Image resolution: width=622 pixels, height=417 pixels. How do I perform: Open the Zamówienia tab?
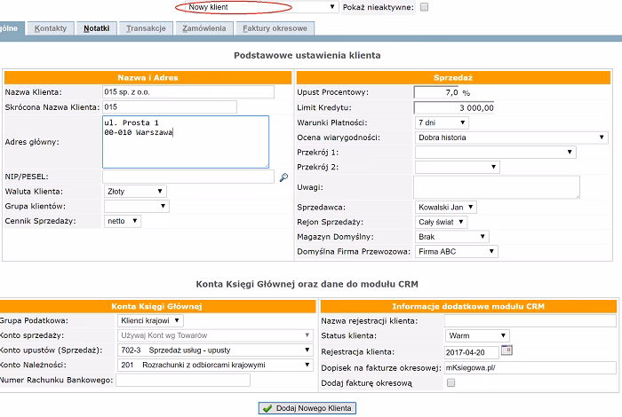pyautogui.click(x=204, y=28)
